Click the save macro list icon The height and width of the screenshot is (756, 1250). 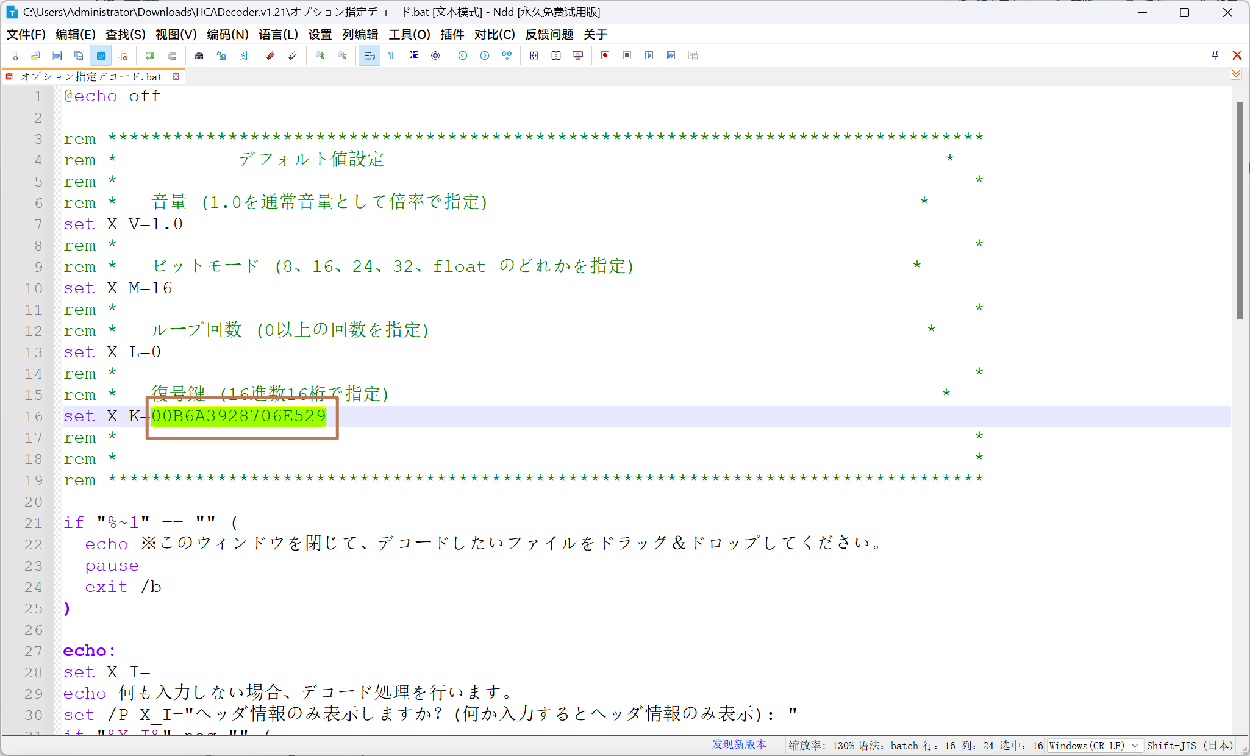[693, 55]
